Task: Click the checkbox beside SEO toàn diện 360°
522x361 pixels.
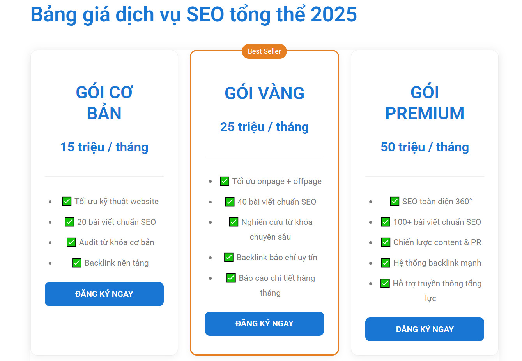Action: point(395,202)
